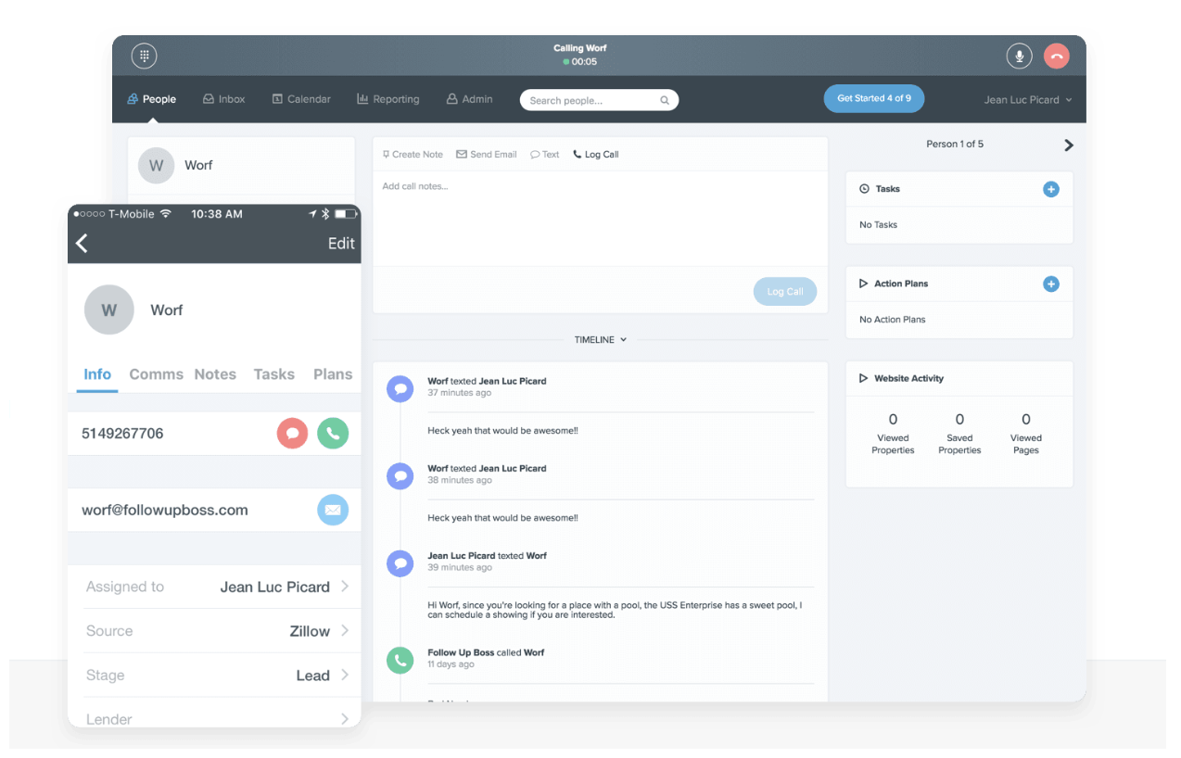Screen dimensions: 1181x758
Task: Click Viewed Pages count
Action: click(x=1026, y=420)
